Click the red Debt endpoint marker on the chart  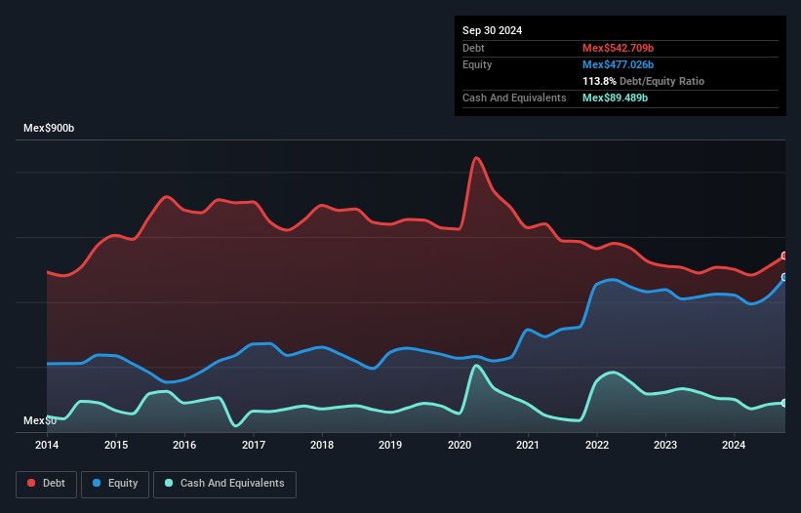point(784,256)
